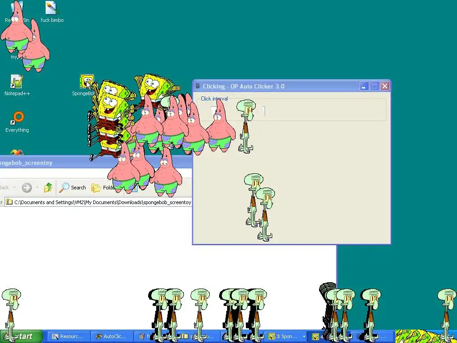Open the Forward button history dropdown arrow
457x343 pixels.
[x=37, y=188]
